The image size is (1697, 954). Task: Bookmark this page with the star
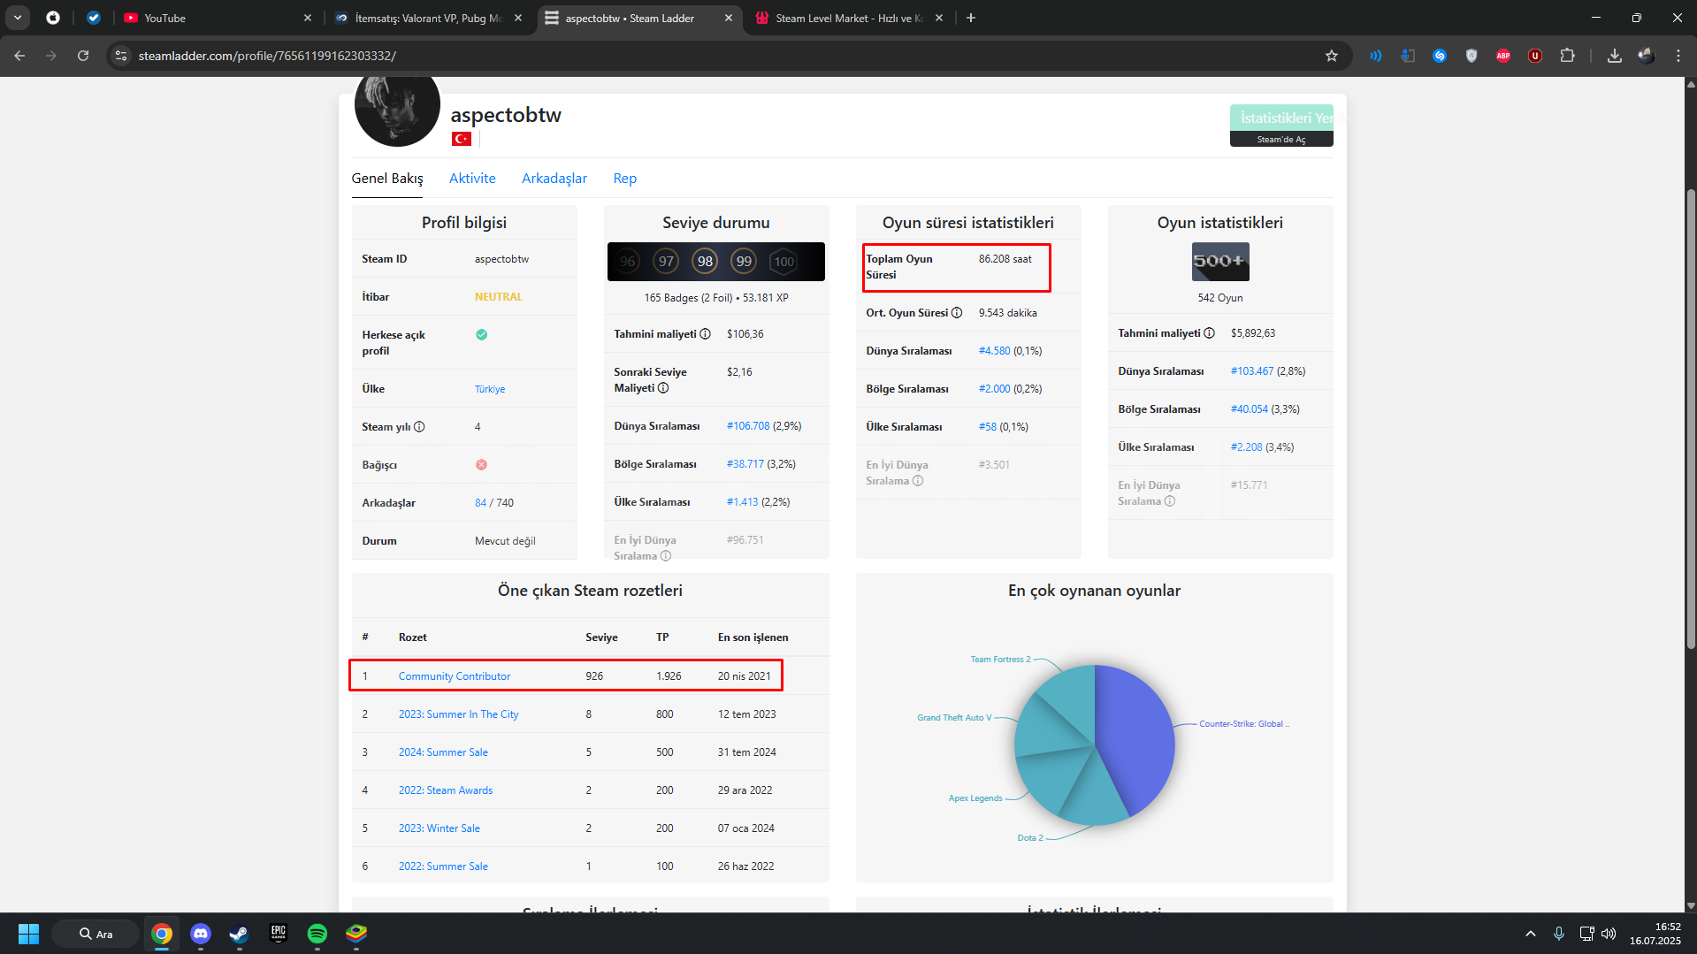(x=1332, y=56)
